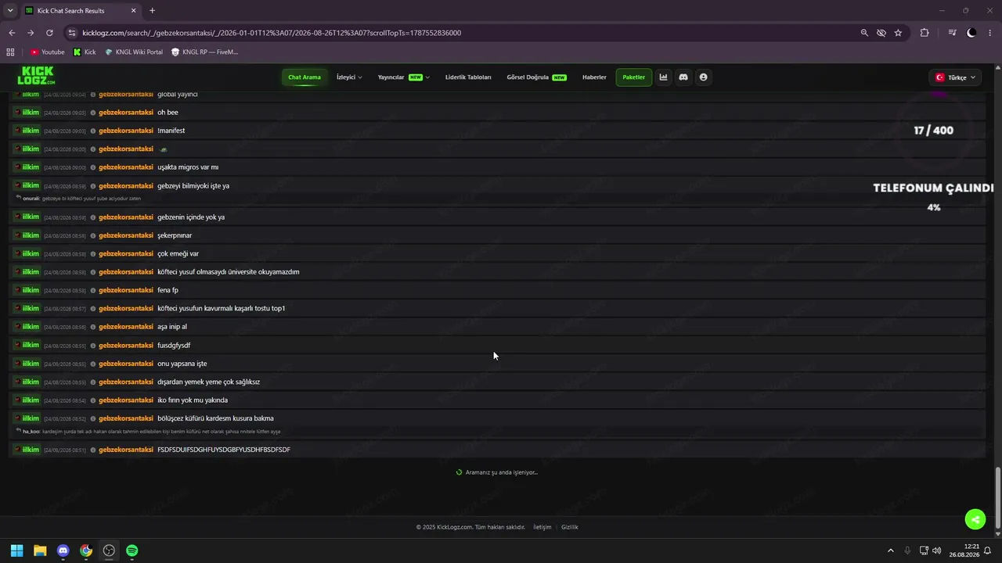Open Chrome from the taskbar
Screen dimensions: 1002x563
(x=86, y=550)
